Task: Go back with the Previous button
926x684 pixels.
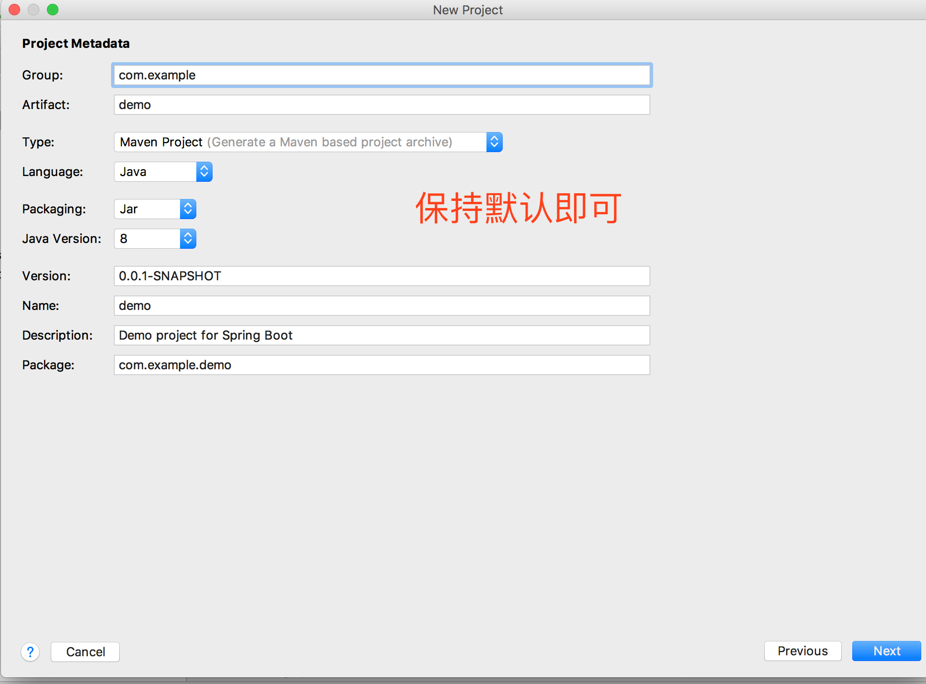Action: pyautogui.click(x=802, y=651)
